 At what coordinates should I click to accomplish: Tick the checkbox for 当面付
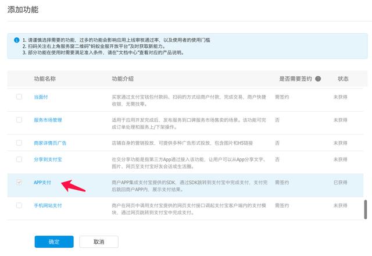(19, 97)
